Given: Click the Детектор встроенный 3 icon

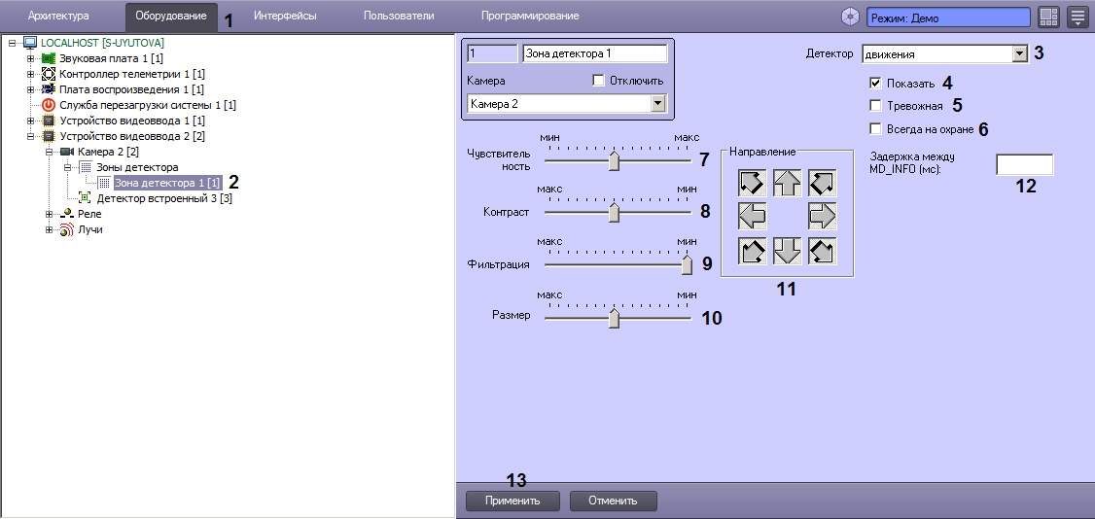Looking at the screenshot, I should pyautogui.click(x=85, y=198).
